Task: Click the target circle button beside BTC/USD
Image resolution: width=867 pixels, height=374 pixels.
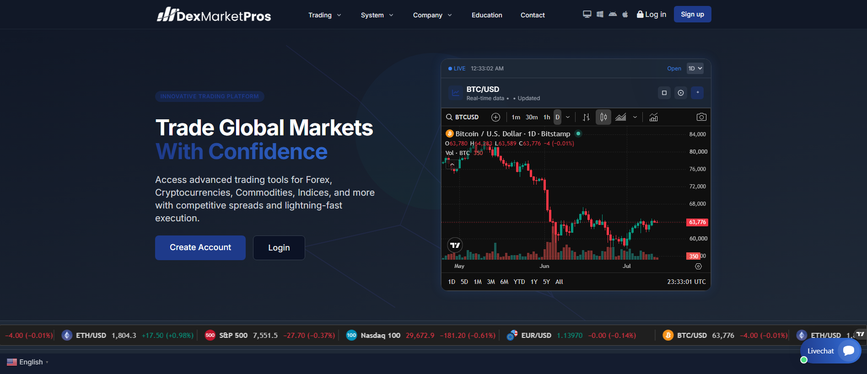Action: (x=681, y=93)
